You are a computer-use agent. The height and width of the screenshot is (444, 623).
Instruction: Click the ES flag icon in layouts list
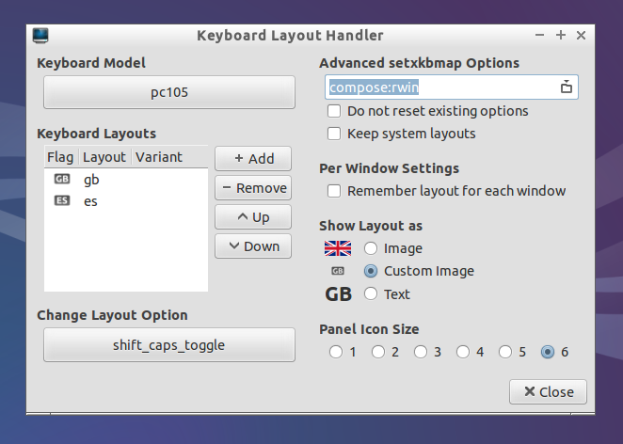[x=62, y=200]
